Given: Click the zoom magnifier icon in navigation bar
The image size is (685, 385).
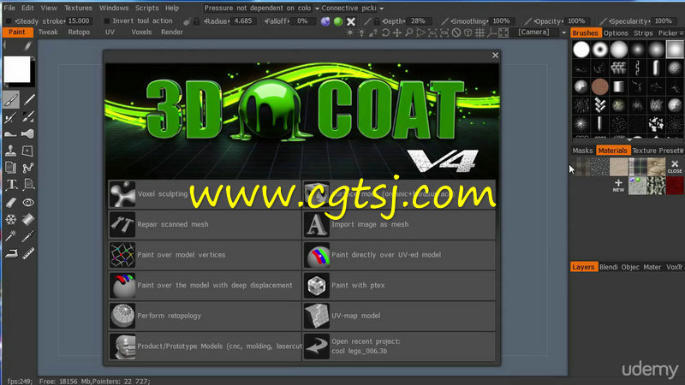Looking at the screenshot, I should point(409,33).
